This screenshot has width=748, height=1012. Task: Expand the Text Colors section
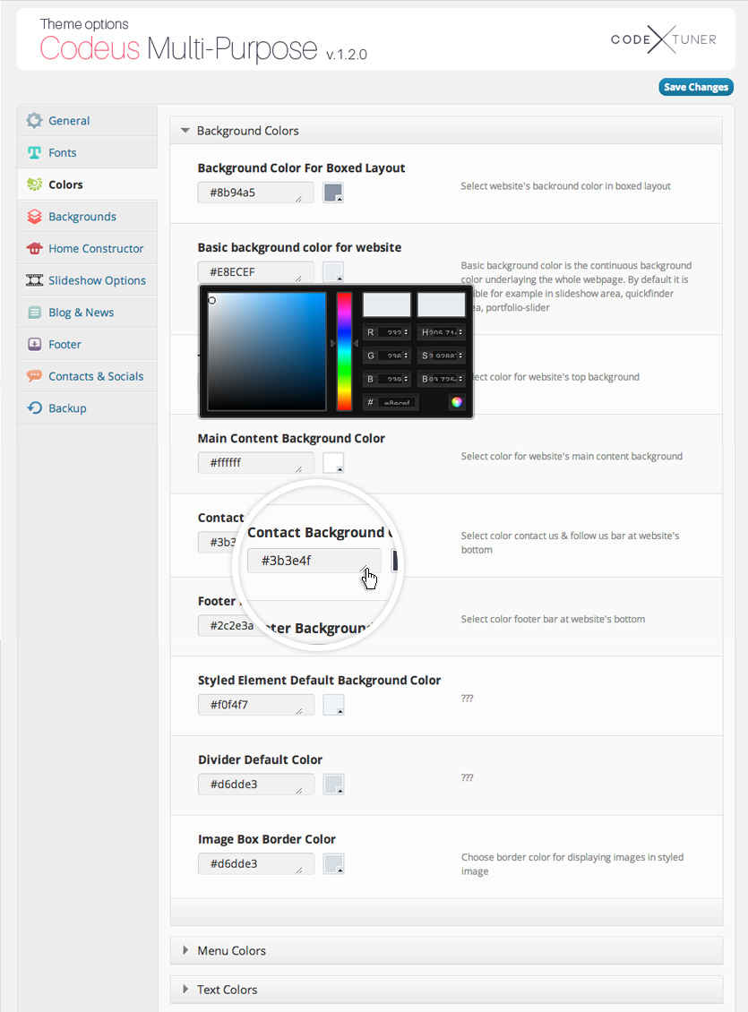pyautogui.click(x=185, y=990)
